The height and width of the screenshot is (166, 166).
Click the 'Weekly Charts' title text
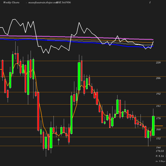click(11, 2)
